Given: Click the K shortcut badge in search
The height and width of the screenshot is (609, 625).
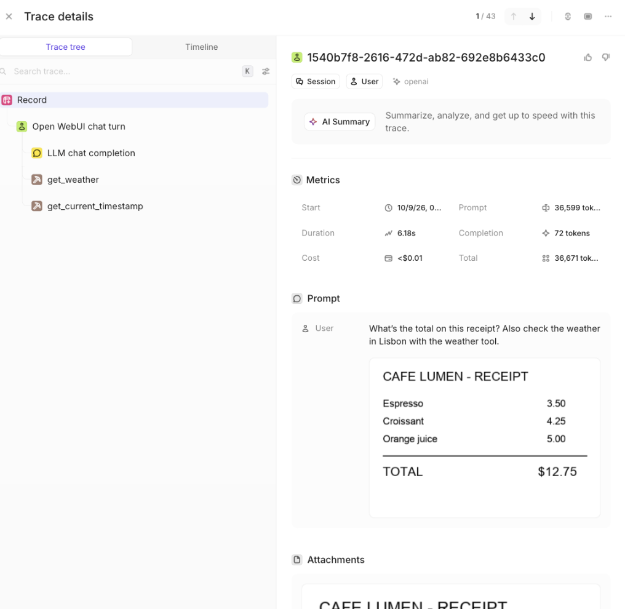Looking at the screenshot, I should 247,71.
